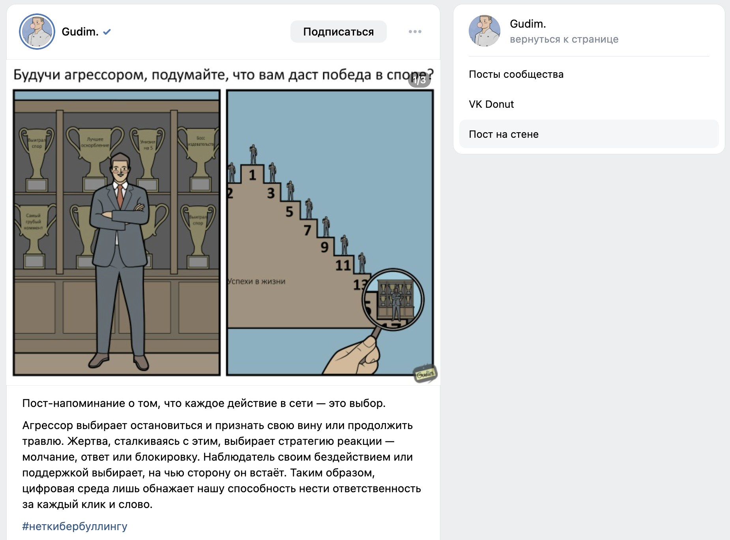The image size is (730, 540).
Task: Click the Gudim watermark sticker on the image
Action: click(425, 373)
